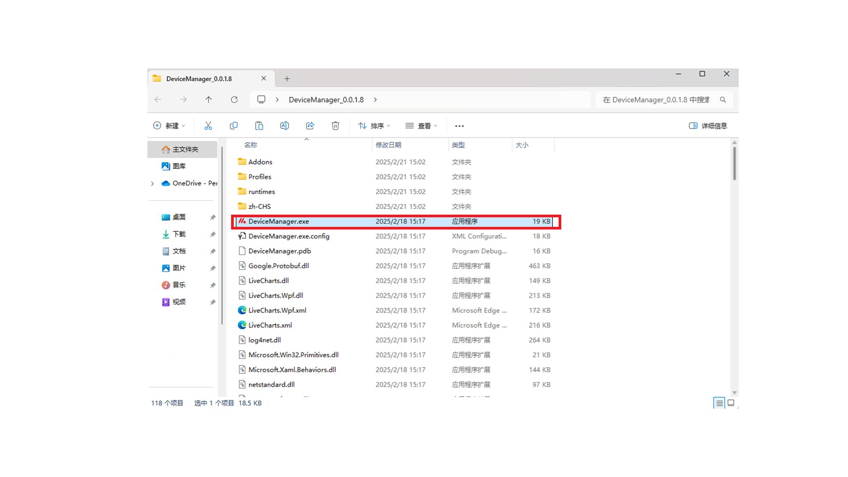Open the 新建 dropdown menu
Viewport: 848px width, 477px height.
click(x=169, y=126)
